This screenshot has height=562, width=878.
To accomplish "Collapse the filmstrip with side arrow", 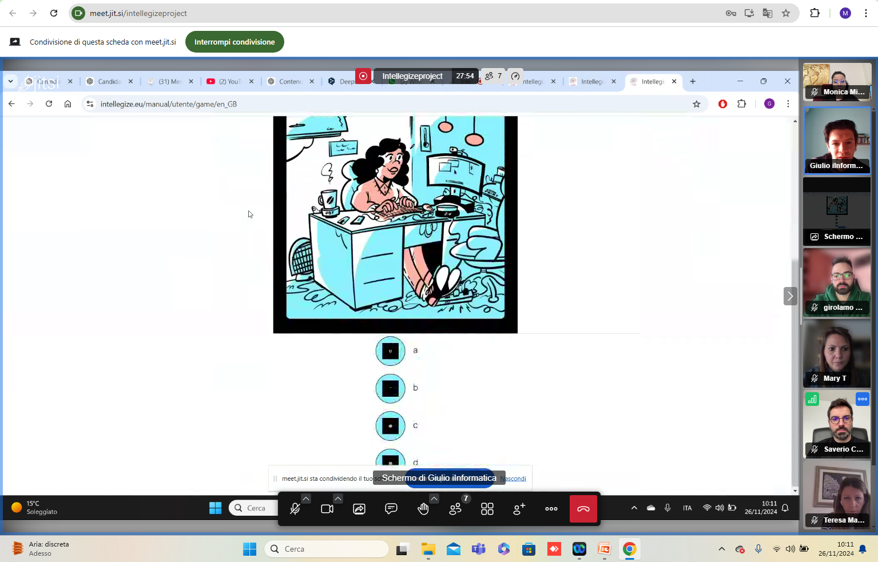I will pyautogui.click(x=790, y=296).
